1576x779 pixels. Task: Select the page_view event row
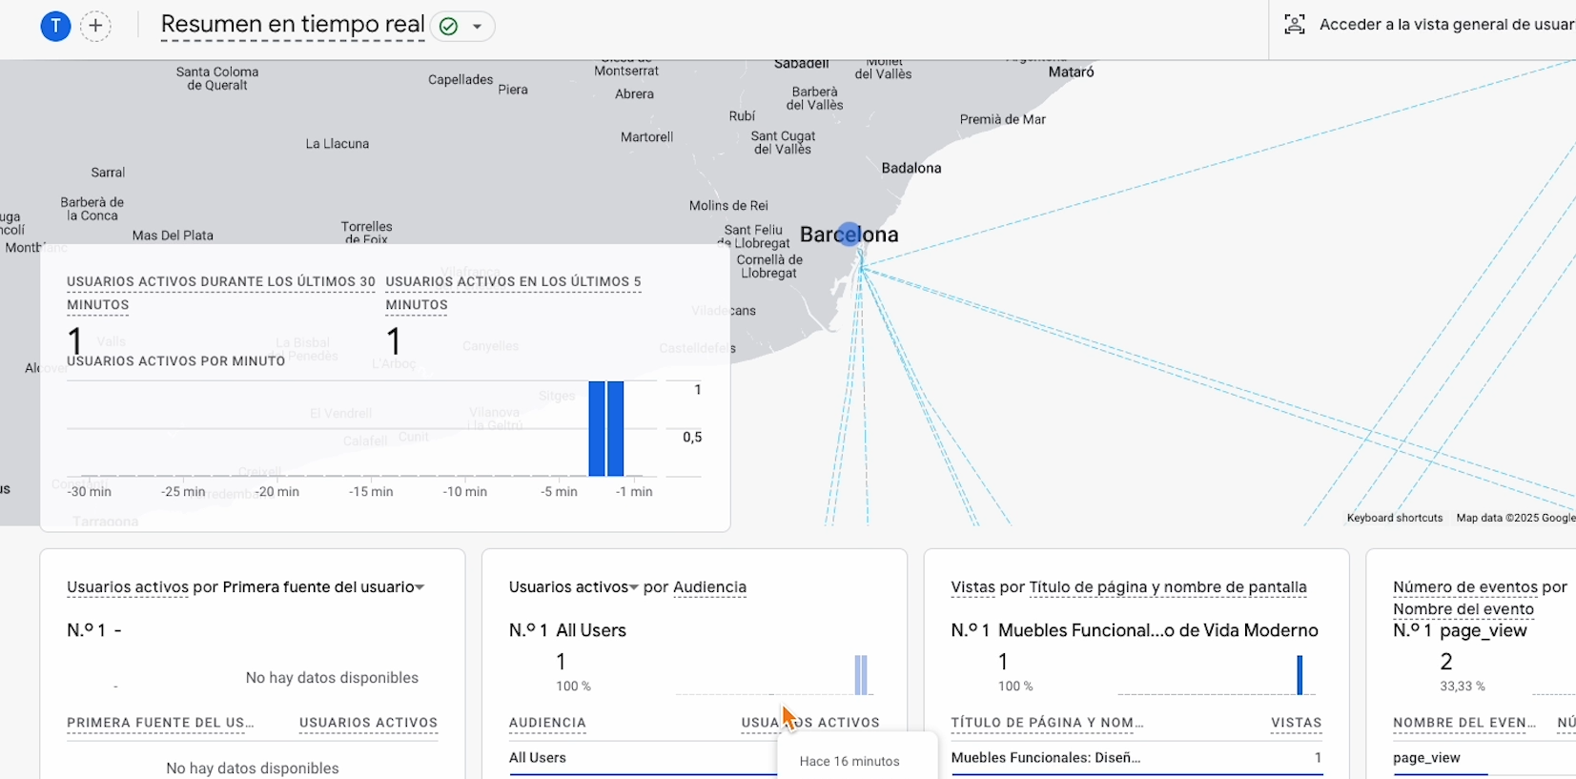pos(1426,758)
